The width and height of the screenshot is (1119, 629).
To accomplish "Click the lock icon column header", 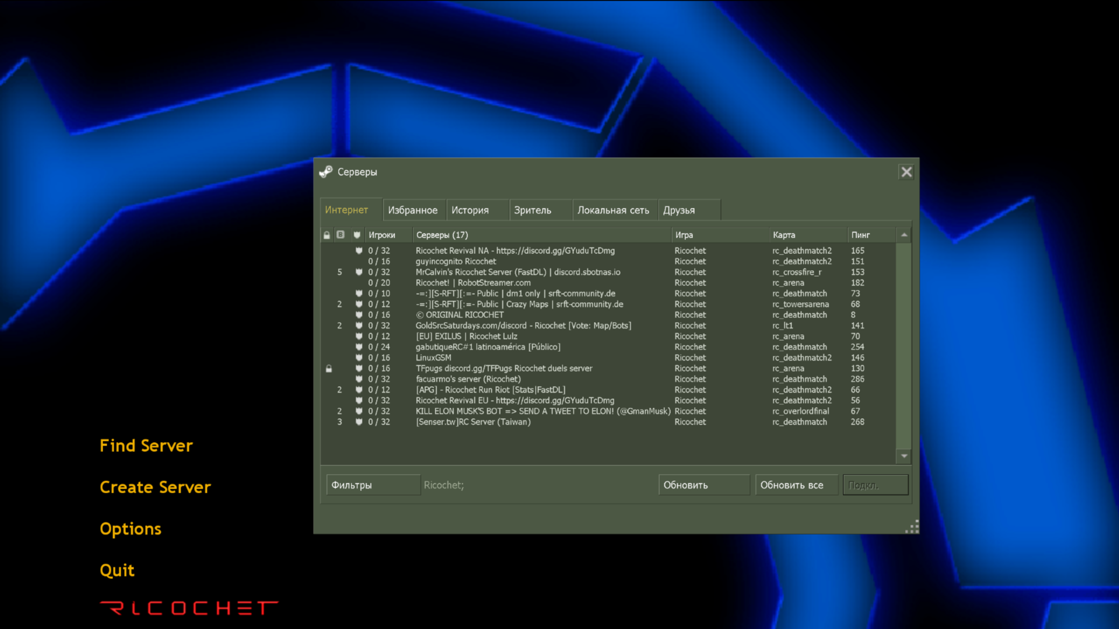I will point(327,235).
